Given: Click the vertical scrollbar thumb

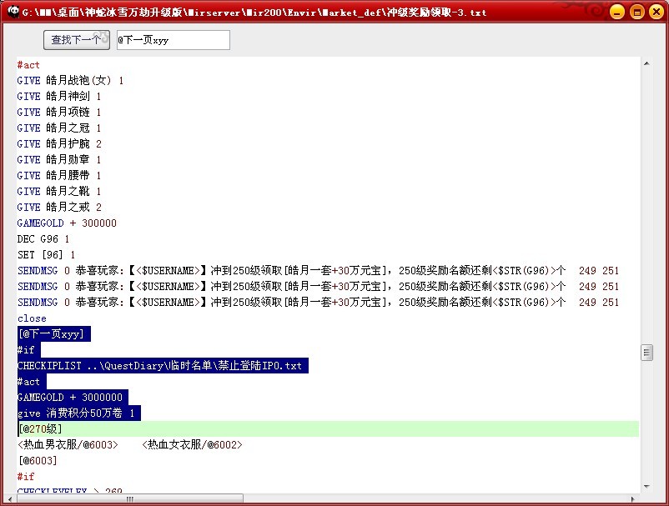Looking at the screenshot, I should (646, 353).
